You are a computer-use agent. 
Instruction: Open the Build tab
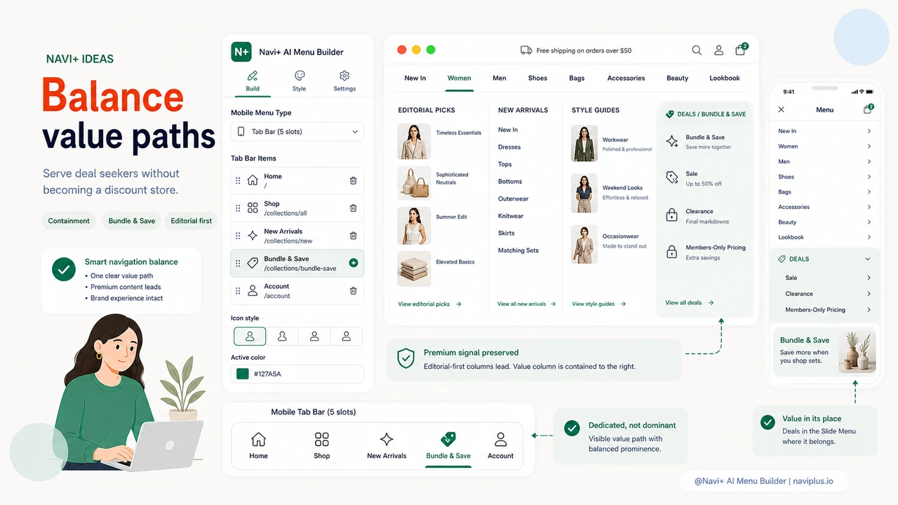253,81
